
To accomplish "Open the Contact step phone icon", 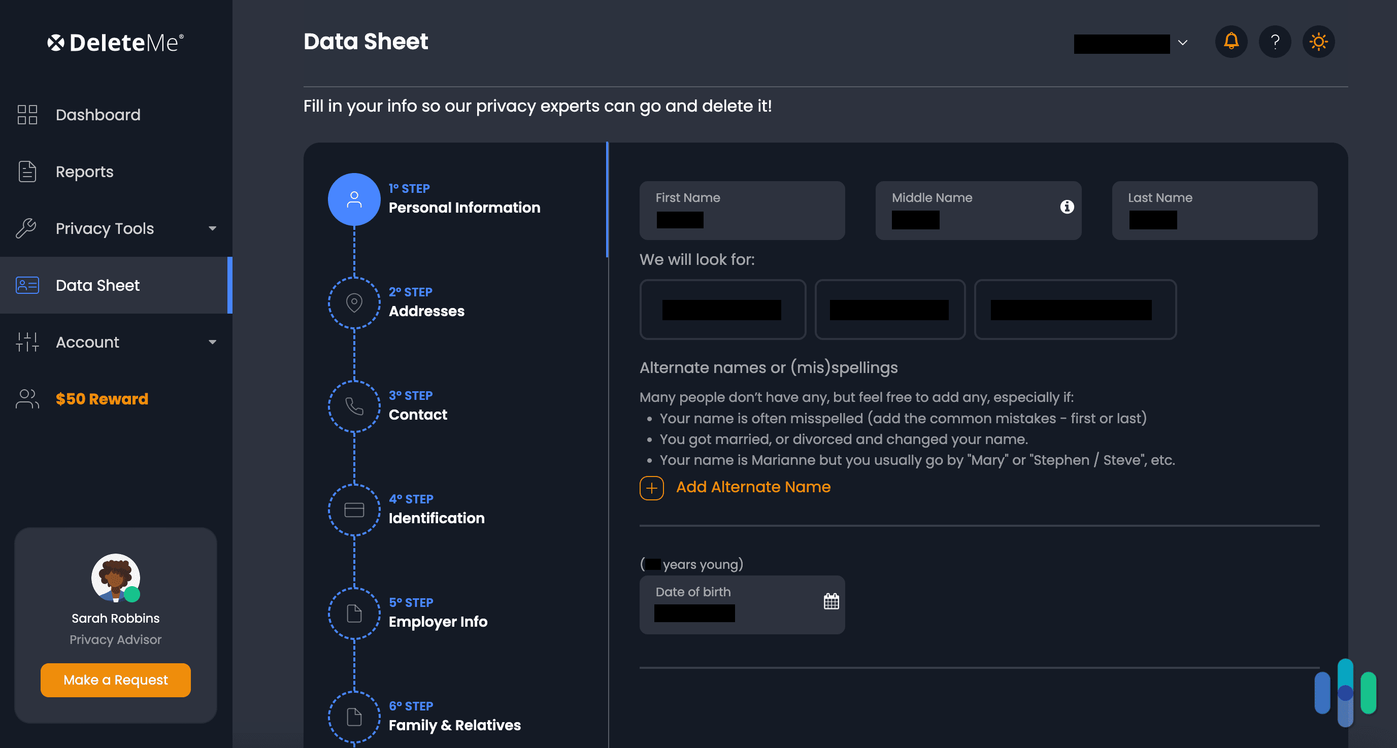I will point(354,406).
